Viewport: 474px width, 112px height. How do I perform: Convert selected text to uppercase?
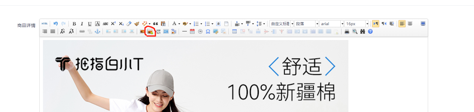pyautogui.click(x=63, y=31)
